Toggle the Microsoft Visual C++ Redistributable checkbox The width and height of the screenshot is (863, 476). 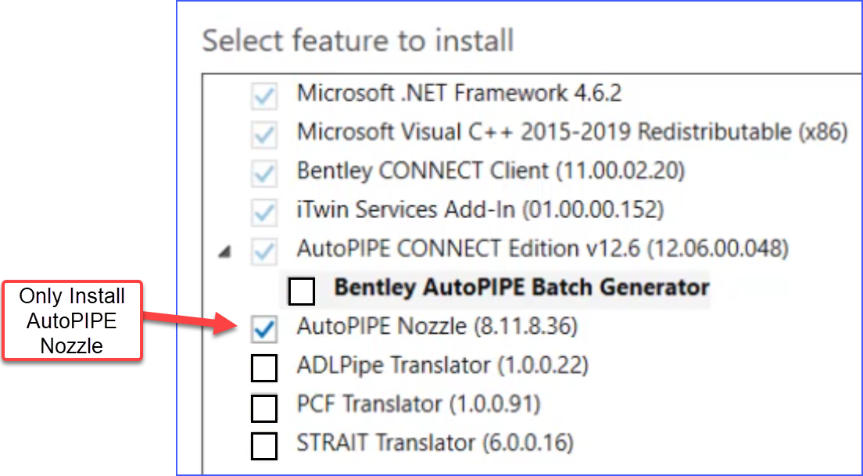coord(265,135)
